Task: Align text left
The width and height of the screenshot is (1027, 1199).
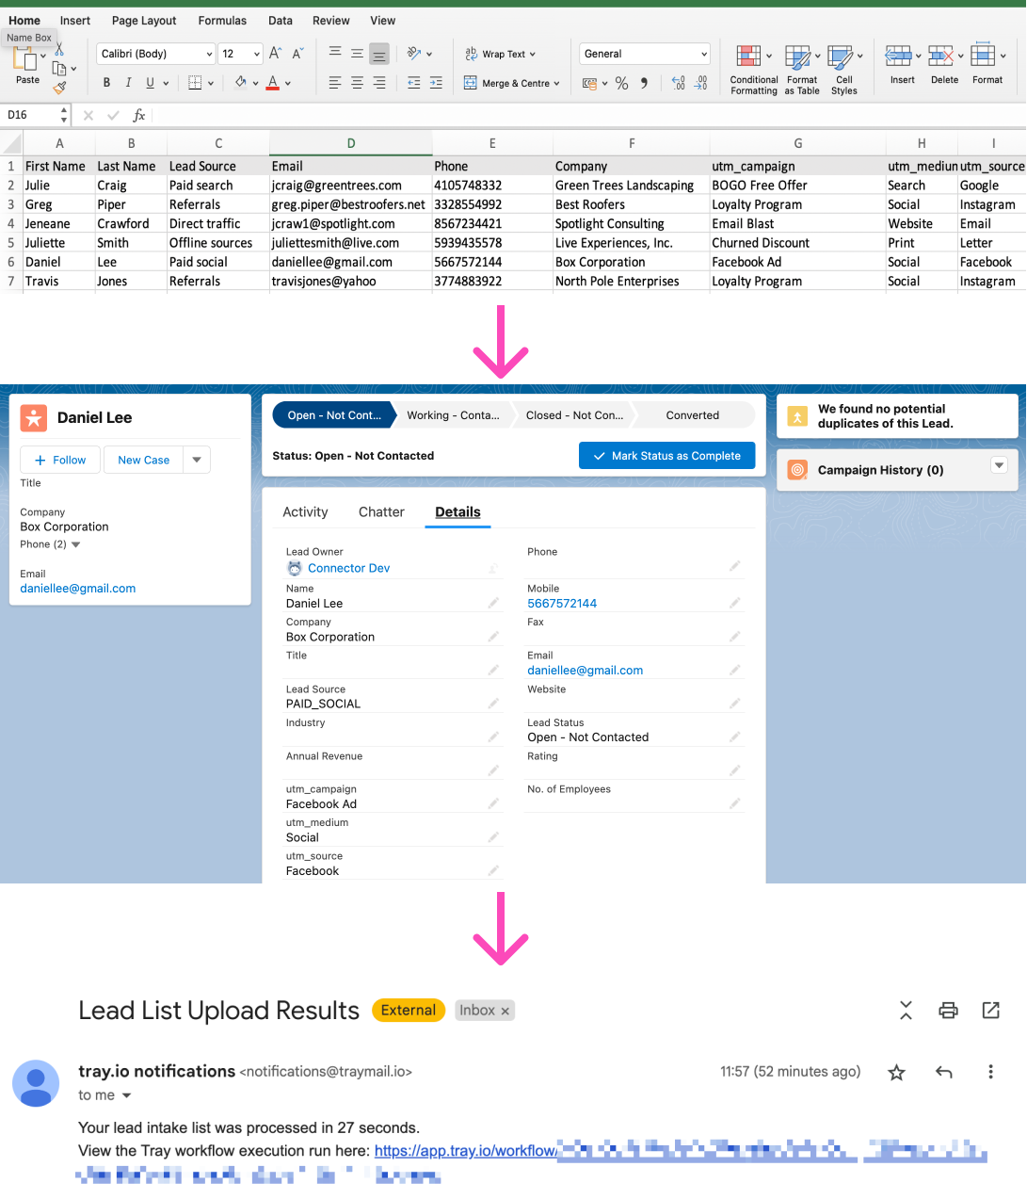Action: [x=335, y=83]
